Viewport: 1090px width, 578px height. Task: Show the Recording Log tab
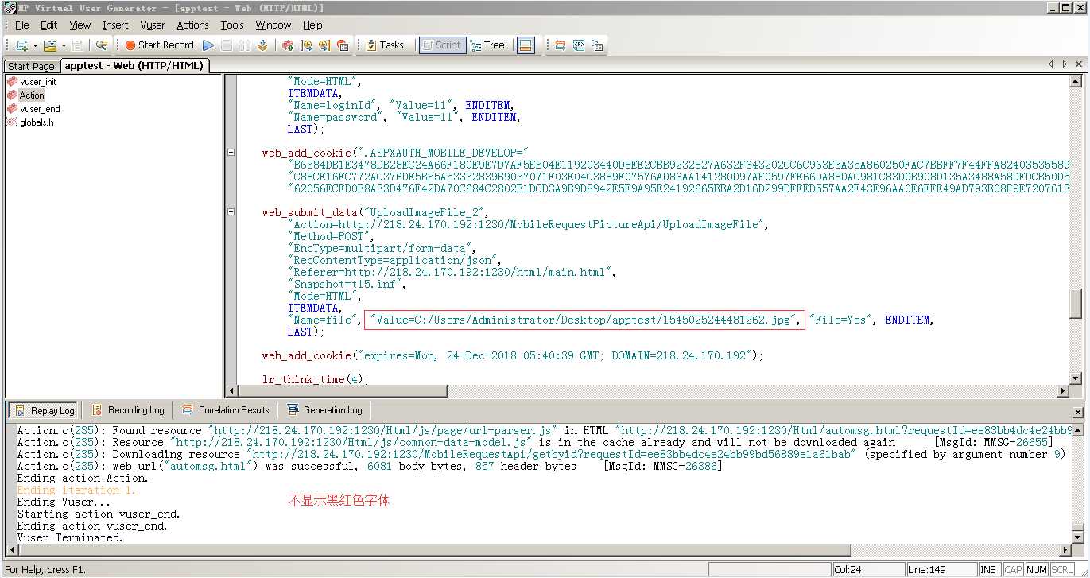tap(128, 410)
